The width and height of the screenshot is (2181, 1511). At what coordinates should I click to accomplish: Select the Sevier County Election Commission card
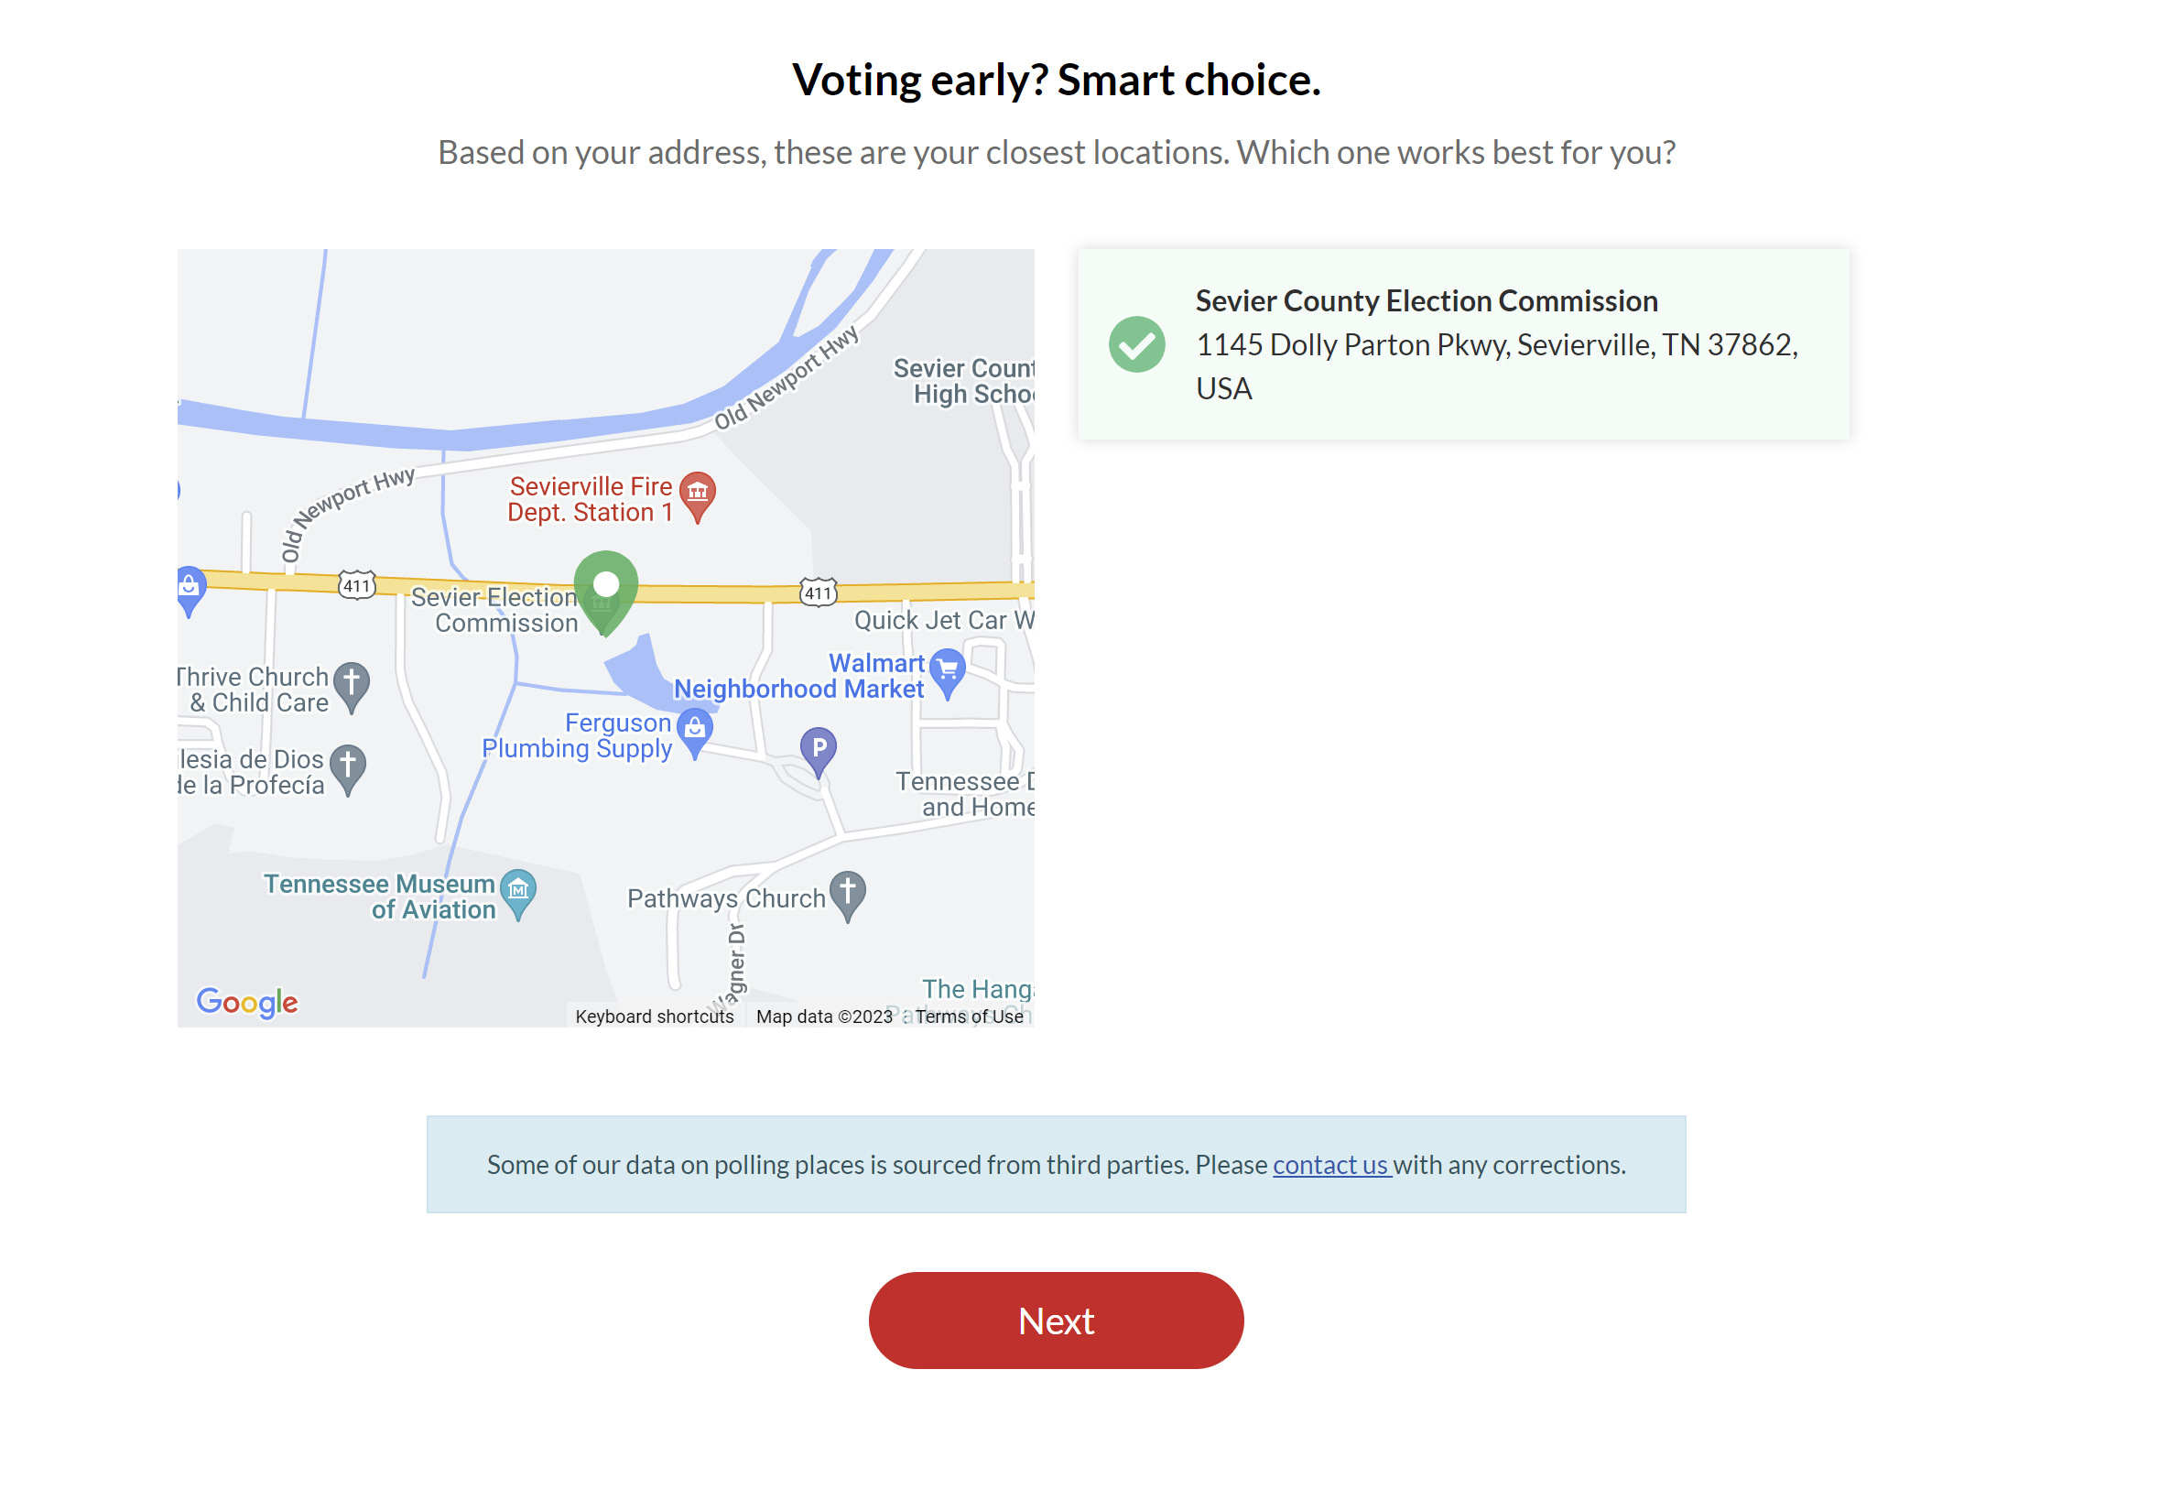(1463, 344)
